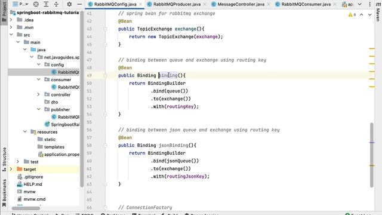
Task: Click the purple stripe mark in error gutter
Action: point(372,142)
